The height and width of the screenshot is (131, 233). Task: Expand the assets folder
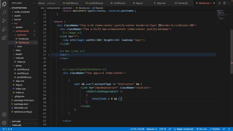[14, 27]
